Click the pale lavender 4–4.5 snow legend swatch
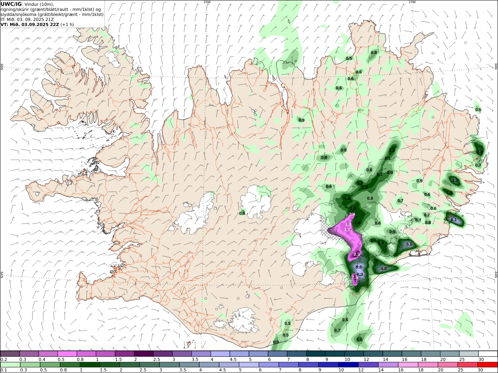The width and height of the screenshot is (498, 373). click(220, 354)
